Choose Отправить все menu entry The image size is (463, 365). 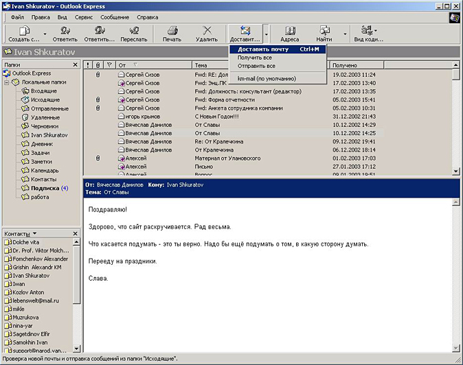point(256,66)
